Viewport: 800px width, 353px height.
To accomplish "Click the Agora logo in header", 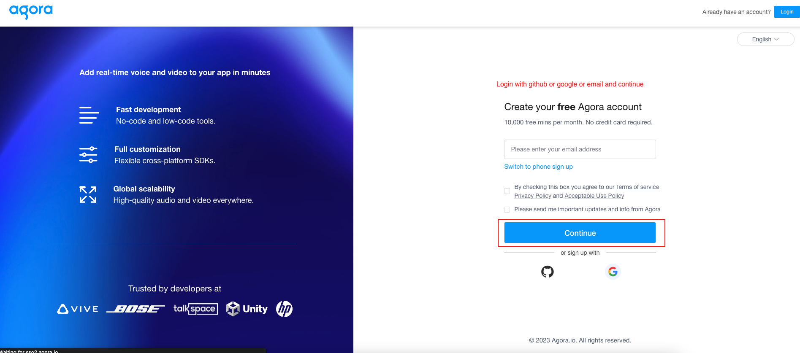I will [31, 11].
